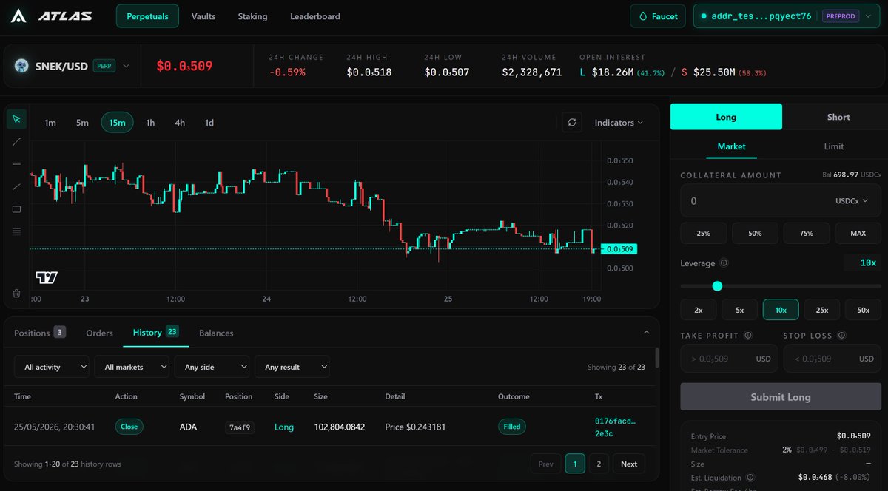The width and height of the screenshot is (888, 491).
Task: Switch to the Balances tab
Action: coord(216,333)
